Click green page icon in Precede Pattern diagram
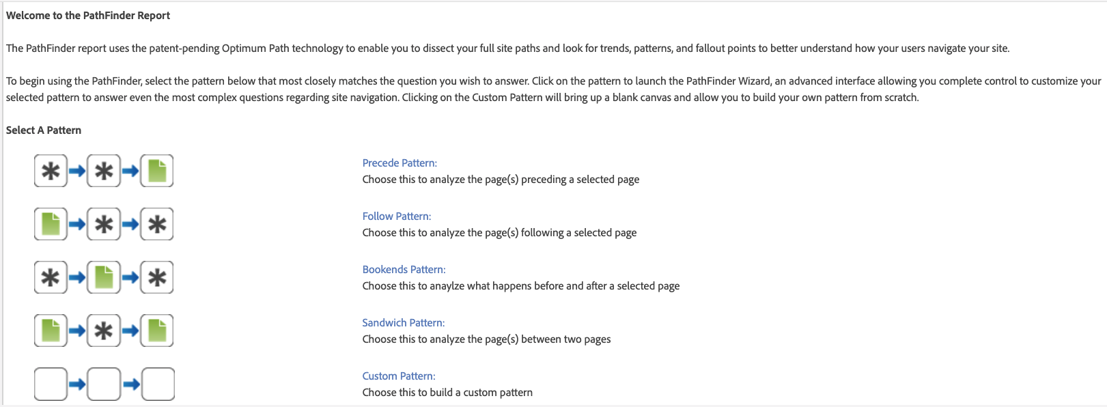Screen dimensions: 1107x407 [x=157, y=171]
